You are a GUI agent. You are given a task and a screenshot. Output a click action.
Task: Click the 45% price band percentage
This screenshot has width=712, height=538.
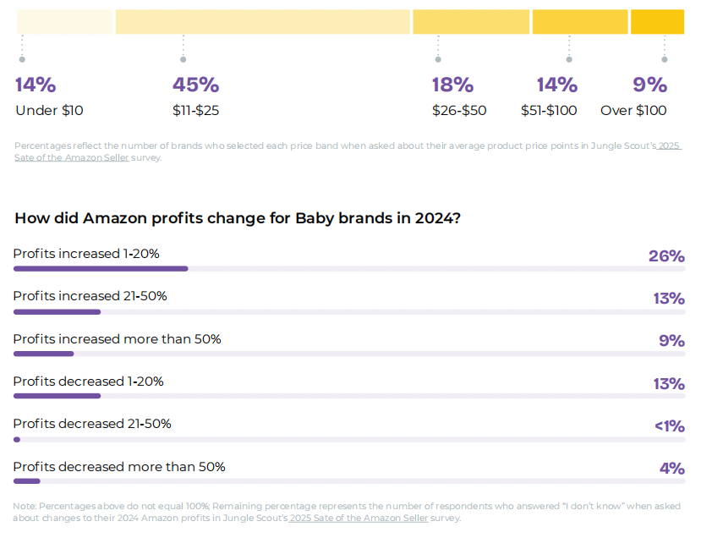pyautogui.click(x=195, y=85)
